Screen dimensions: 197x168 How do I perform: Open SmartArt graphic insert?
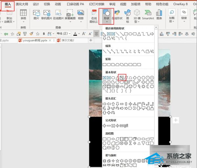pos(148,15)
